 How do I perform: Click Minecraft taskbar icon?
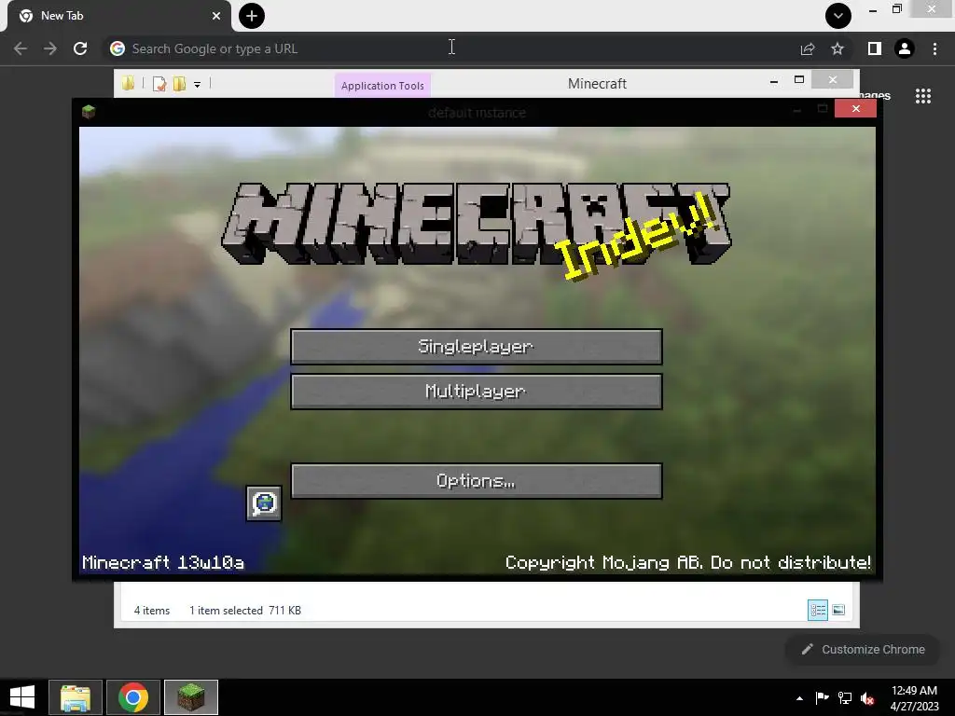[x=191, y=697]
